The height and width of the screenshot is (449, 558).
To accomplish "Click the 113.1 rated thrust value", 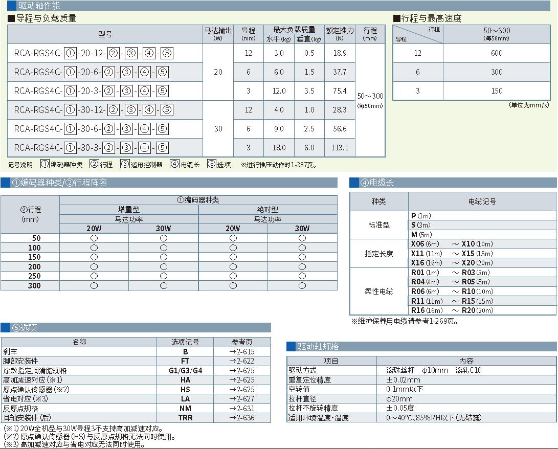I will [x=340, y=147].
